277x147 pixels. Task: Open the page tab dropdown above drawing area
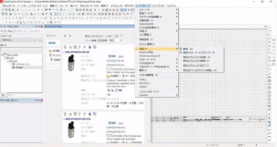pos(265,27)
